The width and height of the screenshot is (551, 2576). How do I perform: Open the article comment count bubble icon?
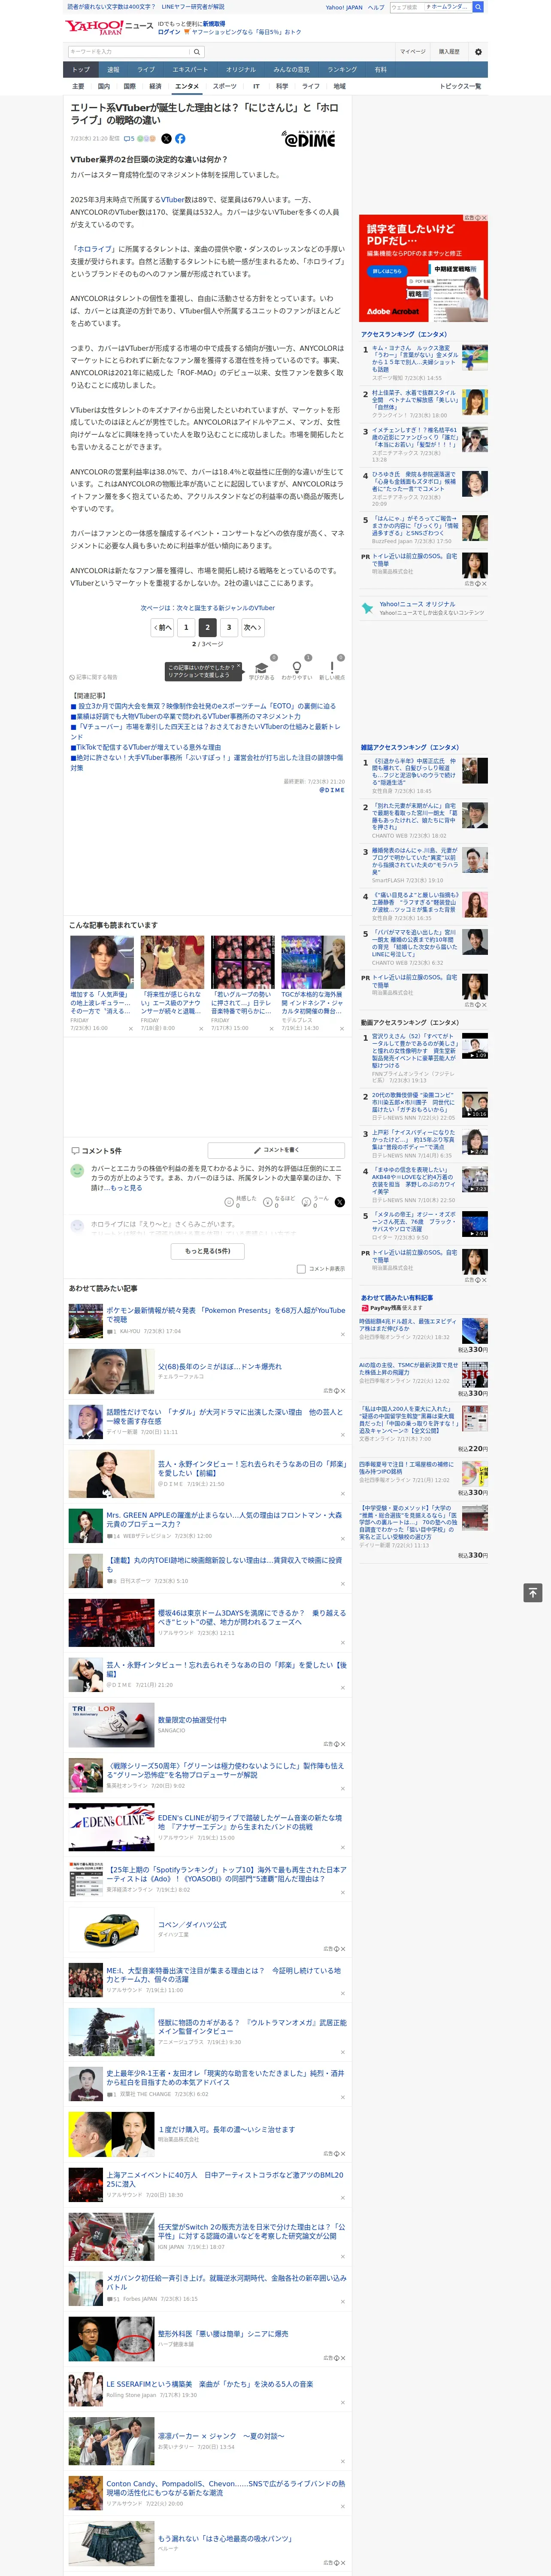[129, 139]
